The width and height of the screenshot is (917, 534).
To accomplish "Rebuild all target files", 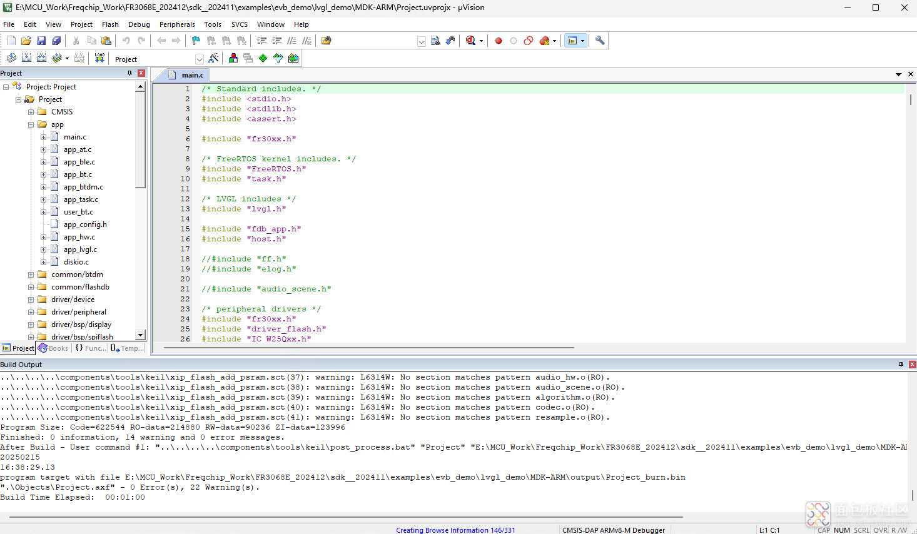I will (41, 58).
